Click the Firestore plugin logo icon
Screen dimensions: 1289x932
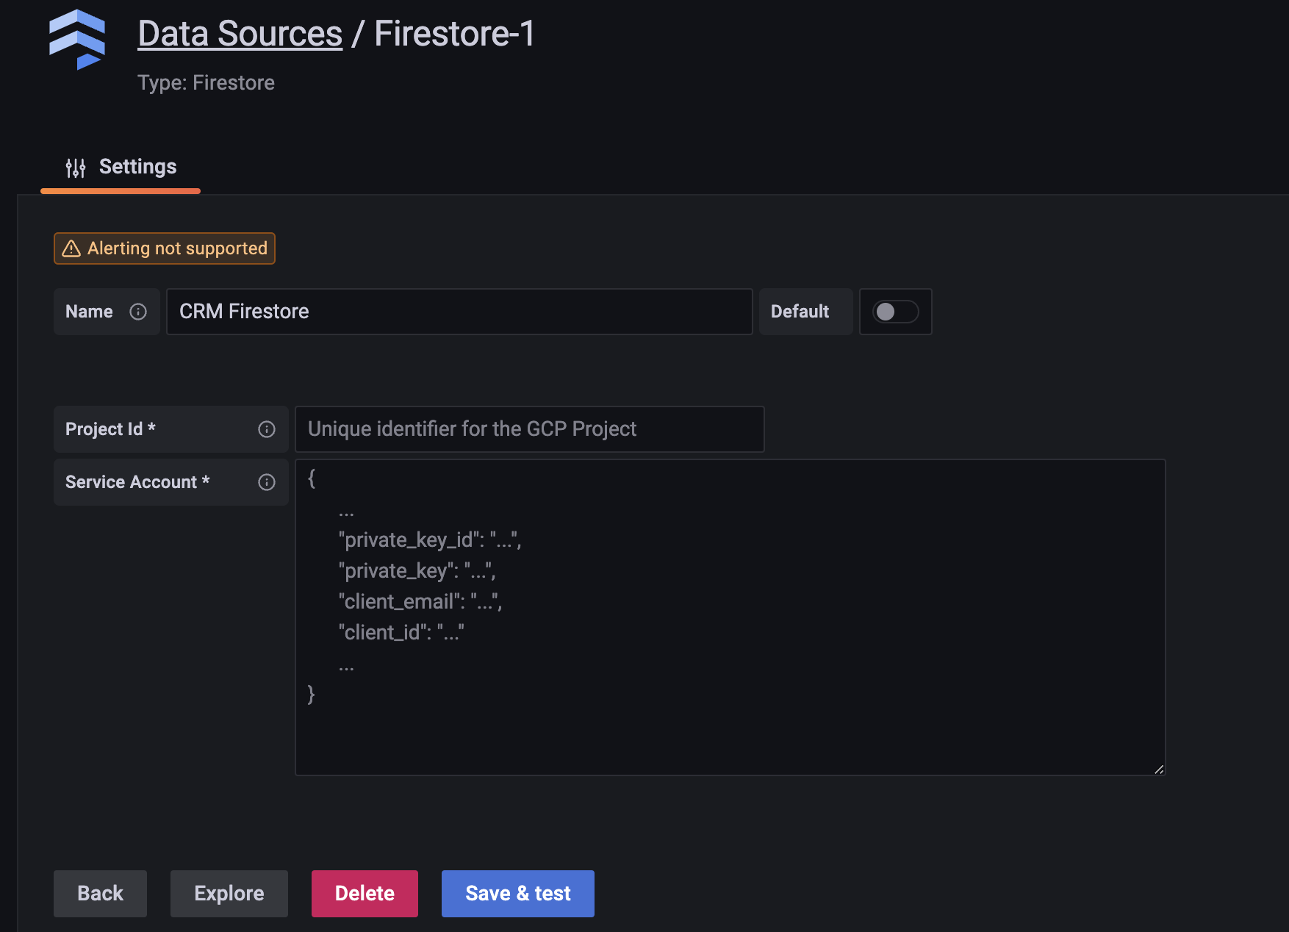pyautogui.click(x=77, y=40)
